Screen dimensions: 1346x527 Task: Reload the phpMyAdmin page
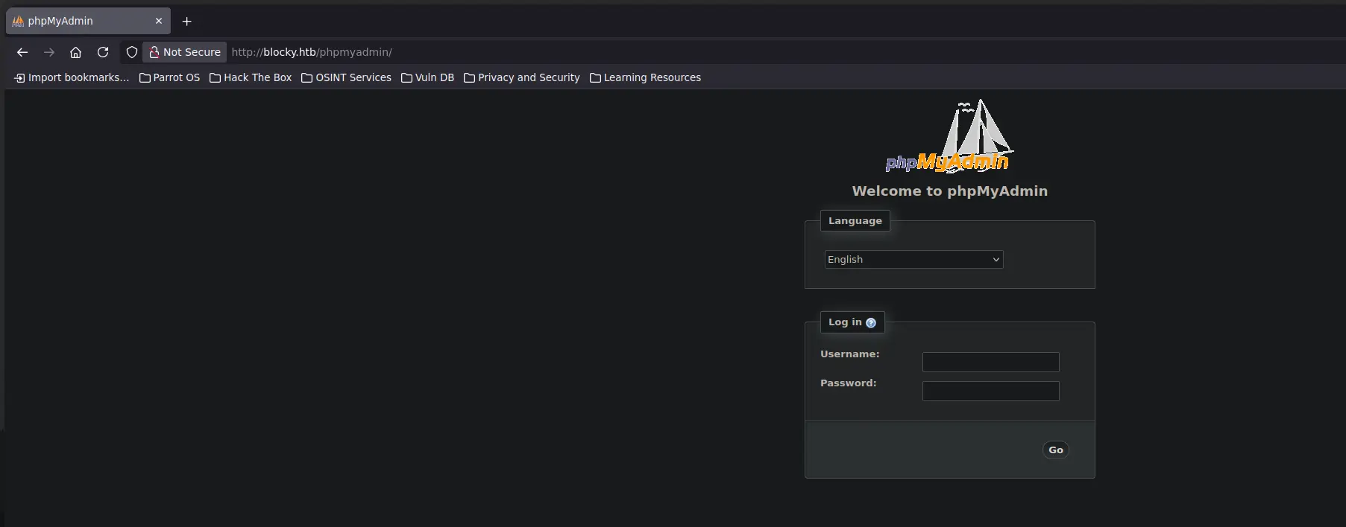coord(103,52)
